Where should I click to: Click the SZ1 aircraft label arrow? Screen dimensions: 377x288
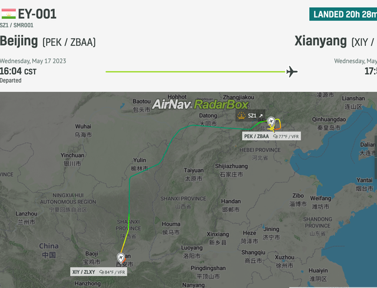click(x=260, y=115)
